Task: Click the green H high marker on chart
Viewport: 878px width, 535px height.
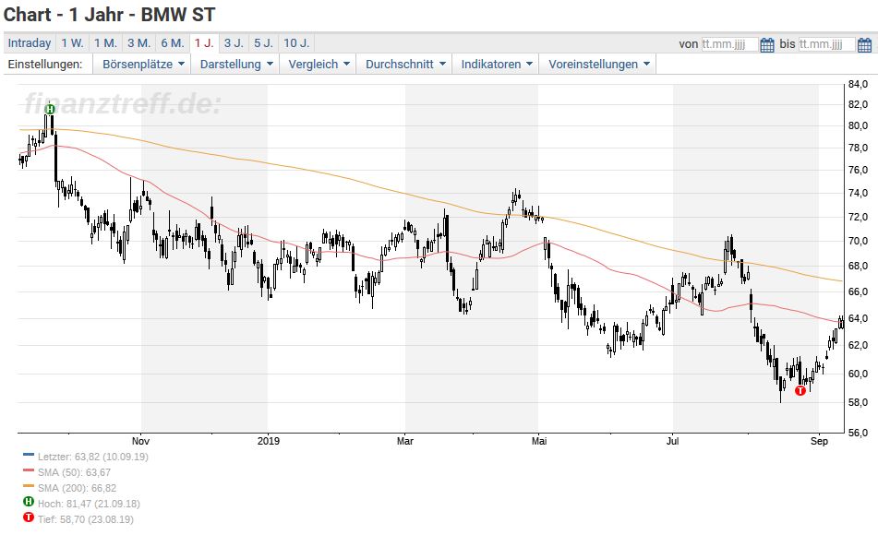Action: click(50, 109)
